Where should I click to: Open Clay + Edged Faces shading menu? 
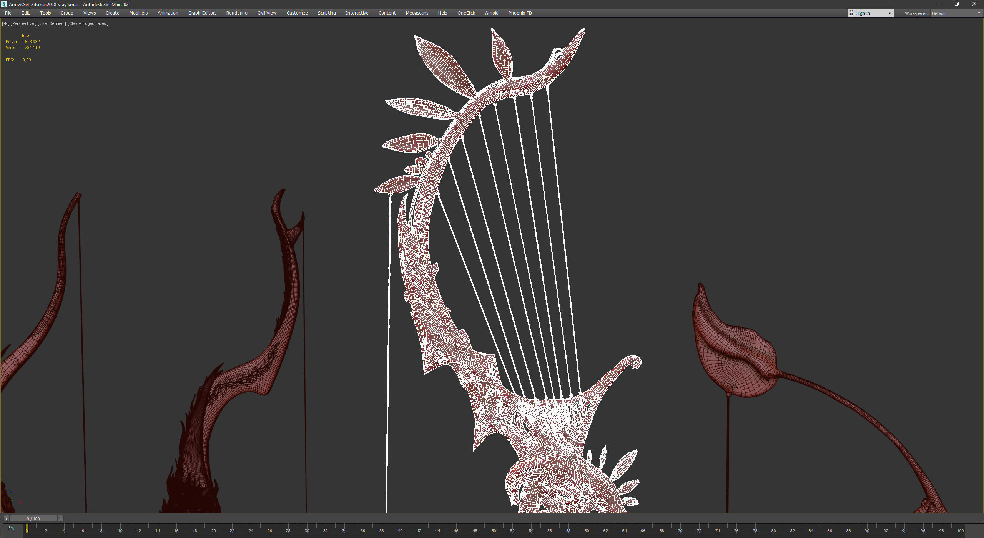click(88, 23)
